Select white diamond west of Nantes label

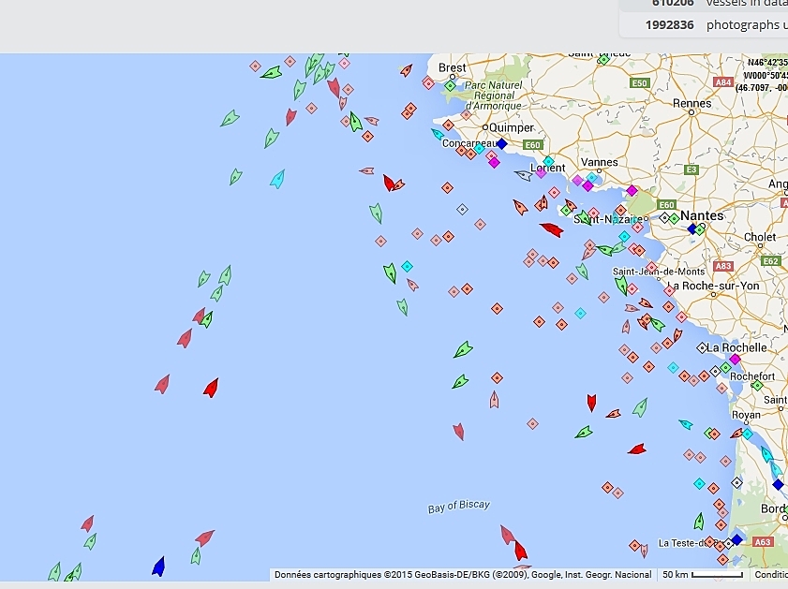pyautogui.click(x=665, y=218)
